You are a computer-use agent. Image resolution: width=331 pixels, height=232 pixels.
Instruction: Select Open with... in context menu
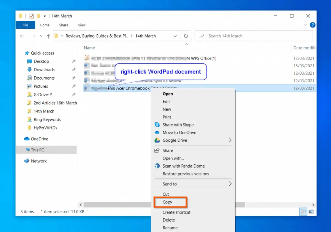[173, 158]
